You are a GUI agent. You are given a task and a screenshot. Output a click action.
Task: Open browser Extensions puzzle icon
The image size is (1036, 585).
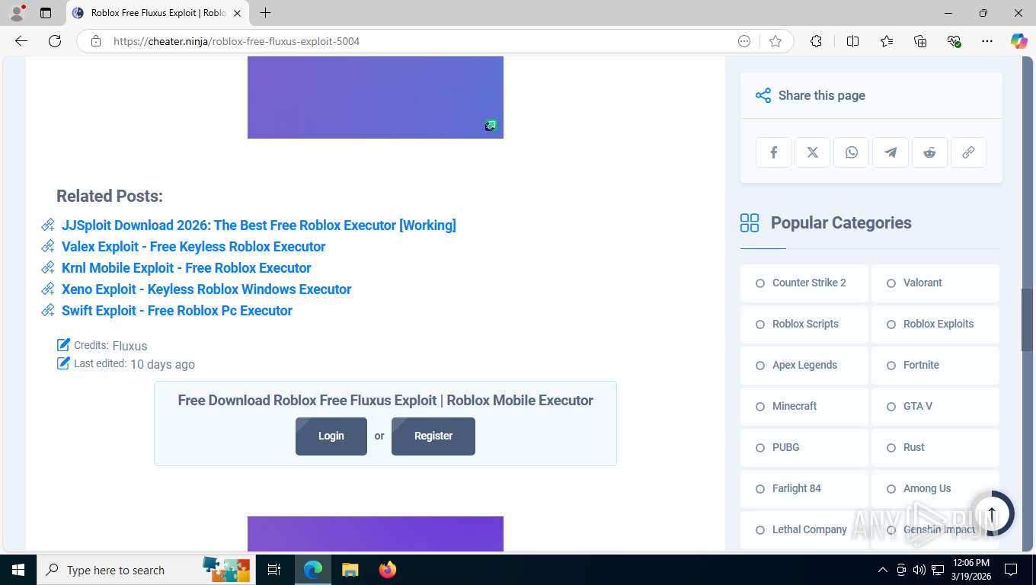pyautogui.click(x=816, y=41)
